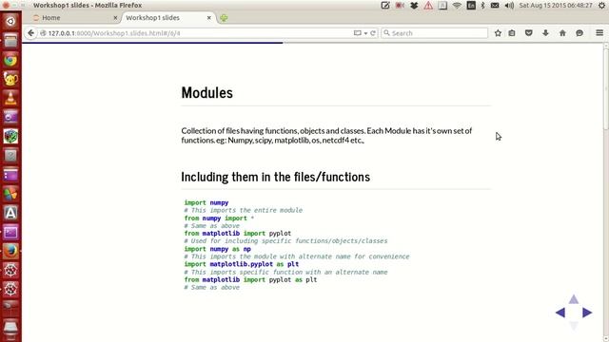Focus the Search input field
The image size is (609, 342).
click(x=434, y=33)
